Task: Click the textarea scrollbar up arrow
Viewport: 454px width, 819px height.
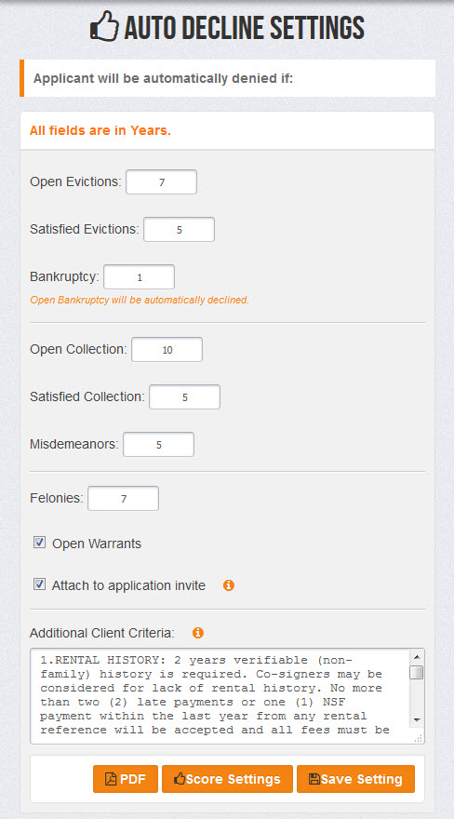Action: [417, 657]
